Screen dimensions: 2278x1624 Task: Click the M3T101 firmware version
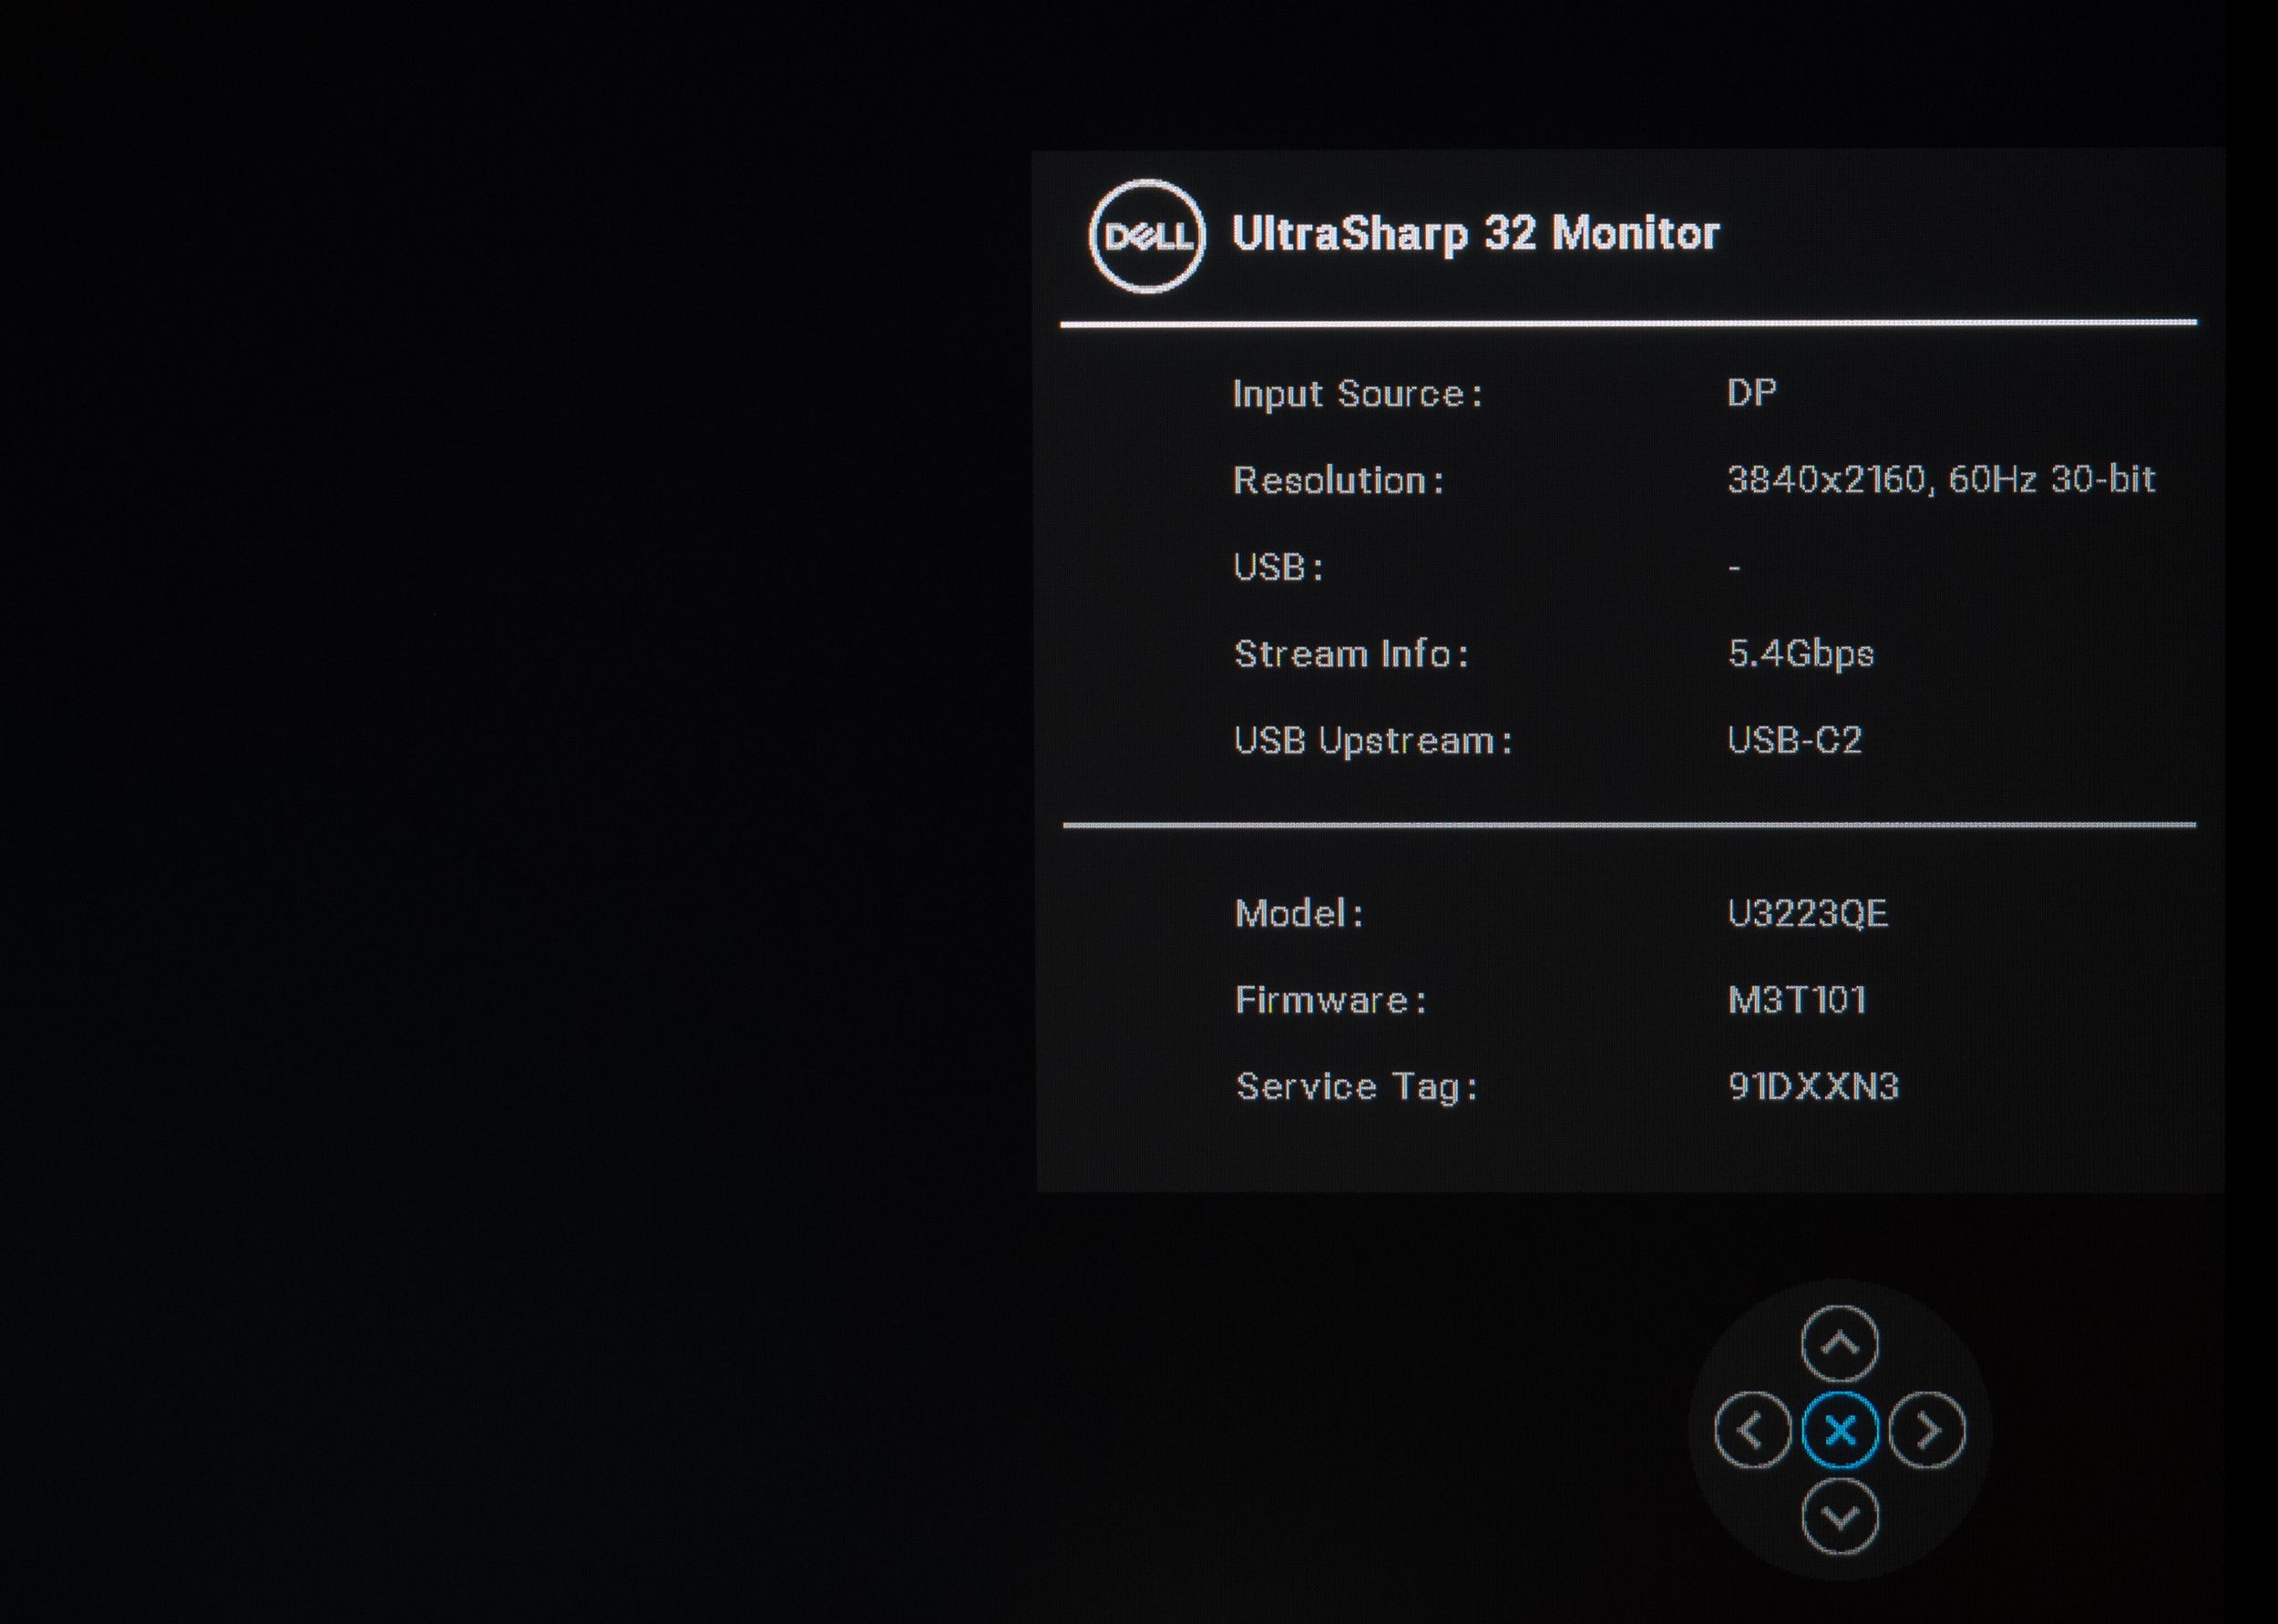(1796, 1000)
